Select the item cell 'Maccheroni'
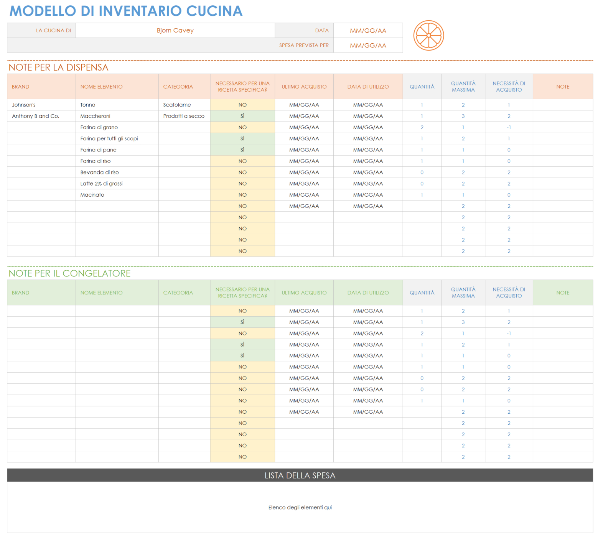Viewport: 598px width, 536px height. [x=117, y=116]
